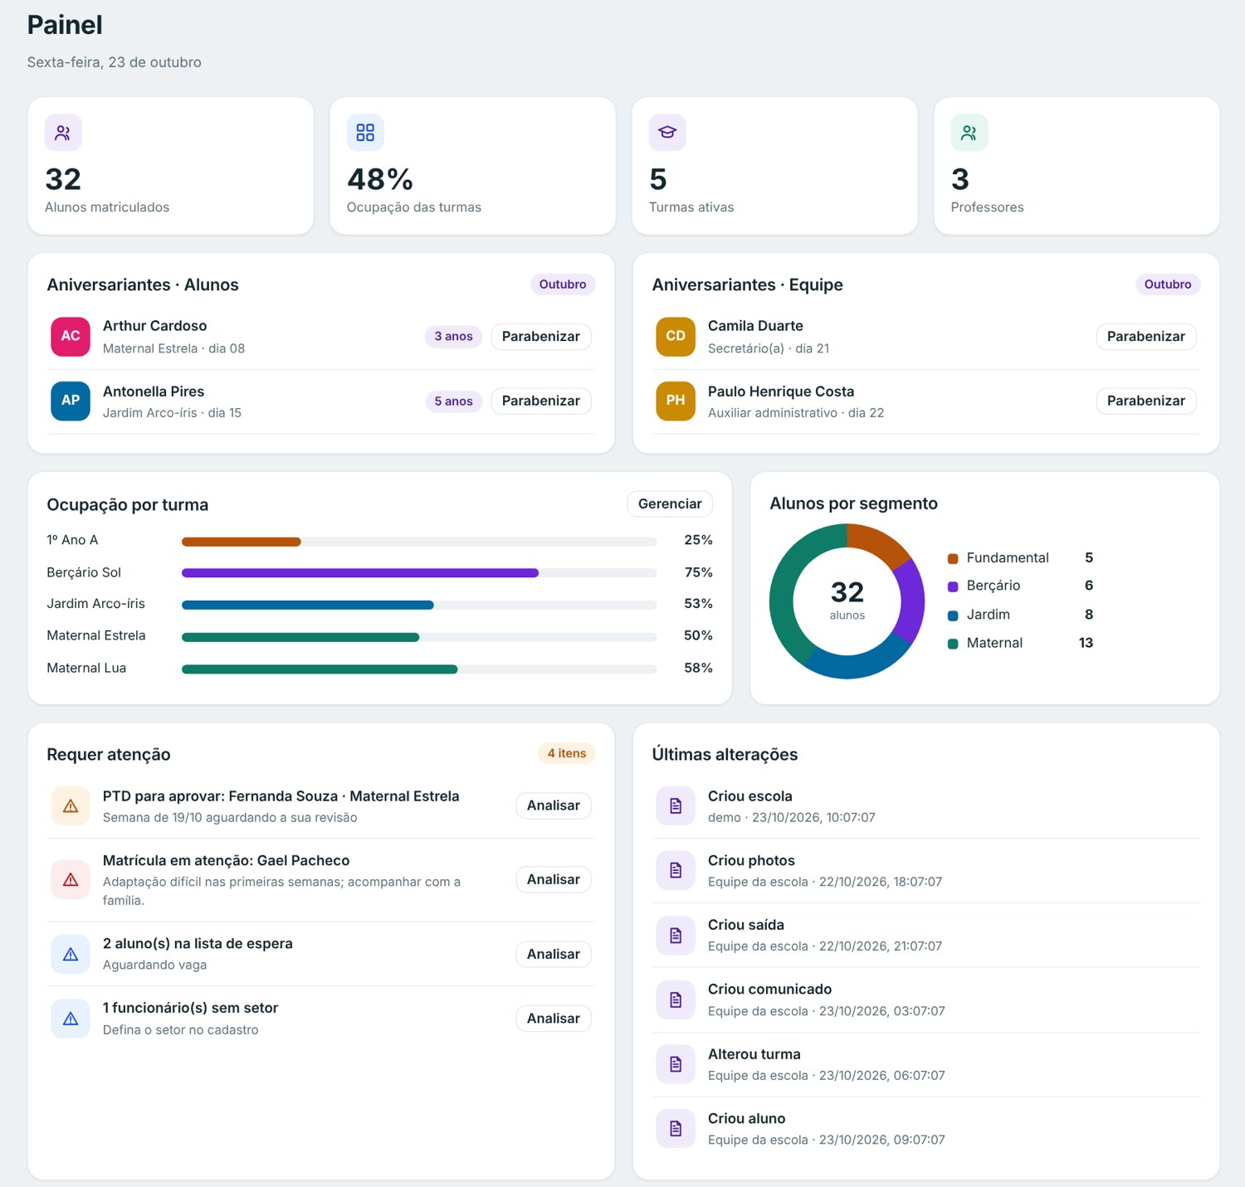Click the graduation cap icon for Turmas ativas
Viewport: 1245px width, 1187px height.
tap(667, 133)
